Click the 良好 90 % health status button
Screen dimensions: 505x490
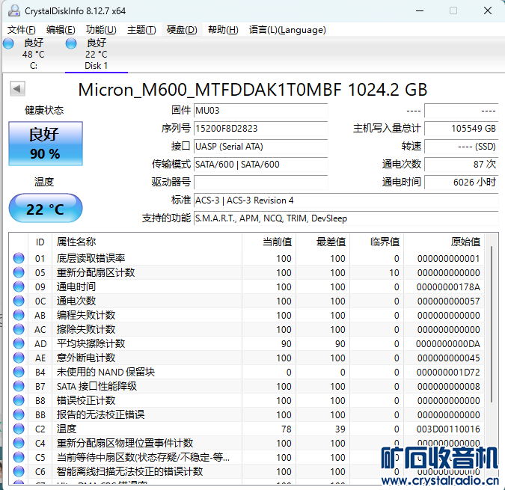tap(46, 144)
